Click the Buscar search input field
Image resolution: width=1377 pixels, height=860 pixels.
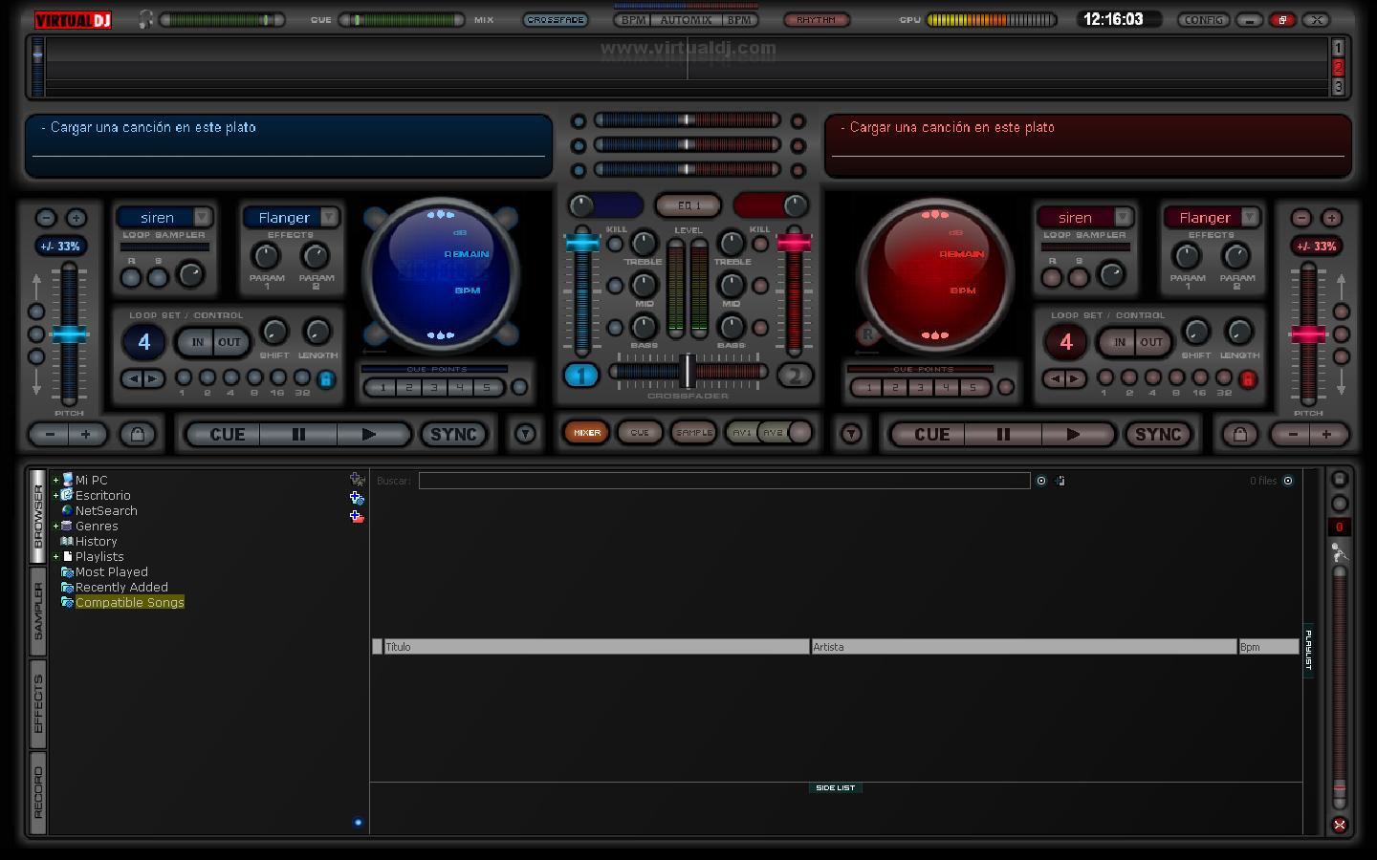(x=717, y=481)
